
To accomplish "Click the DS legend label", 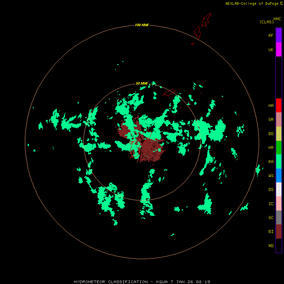I will pos(271,189).
